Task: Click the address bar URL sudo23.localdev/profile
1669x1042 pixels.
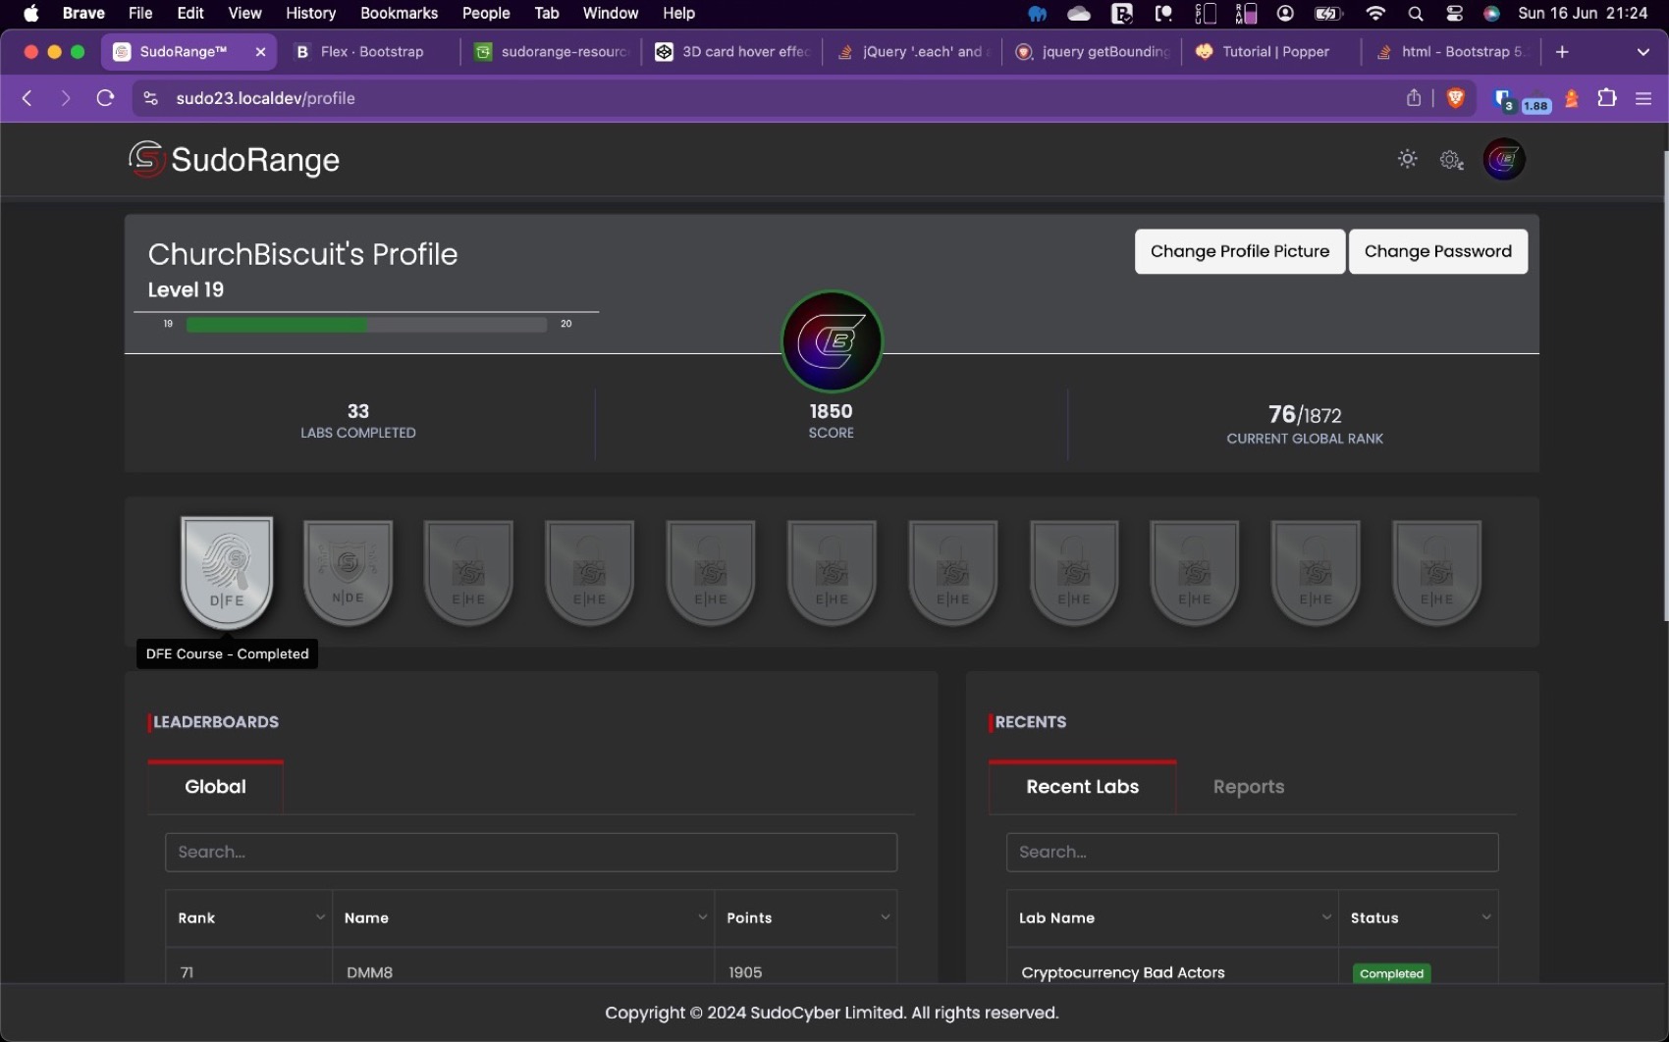Action: click(265, 98)
